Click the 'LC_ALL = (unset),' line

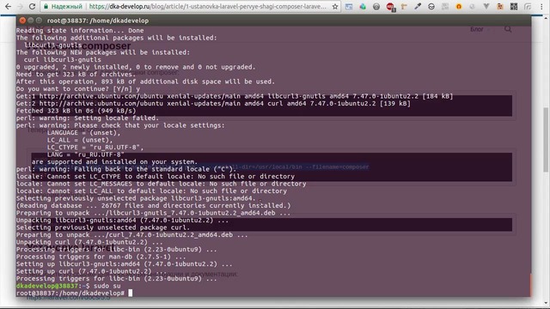point(80,140)
